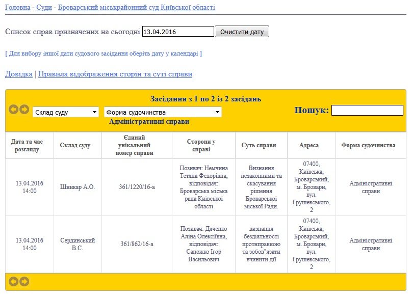Screen dimensions: 411x297
Task: Click parties cell with 'Немчина Тетяна Федорівна'
Action: click(x=203, y=187)
